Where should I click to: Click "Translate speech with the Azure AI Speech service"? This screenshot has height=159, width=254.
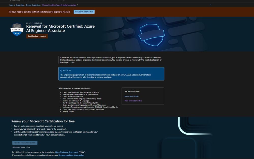(80, 95)
